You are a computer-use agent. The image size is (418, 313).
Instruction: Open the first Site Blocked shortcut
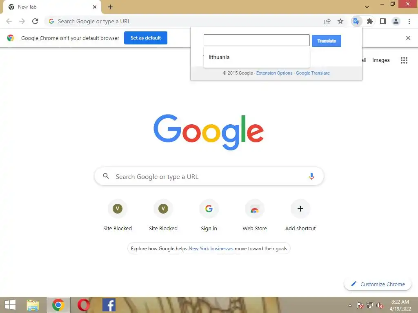(x=118, y=215)
